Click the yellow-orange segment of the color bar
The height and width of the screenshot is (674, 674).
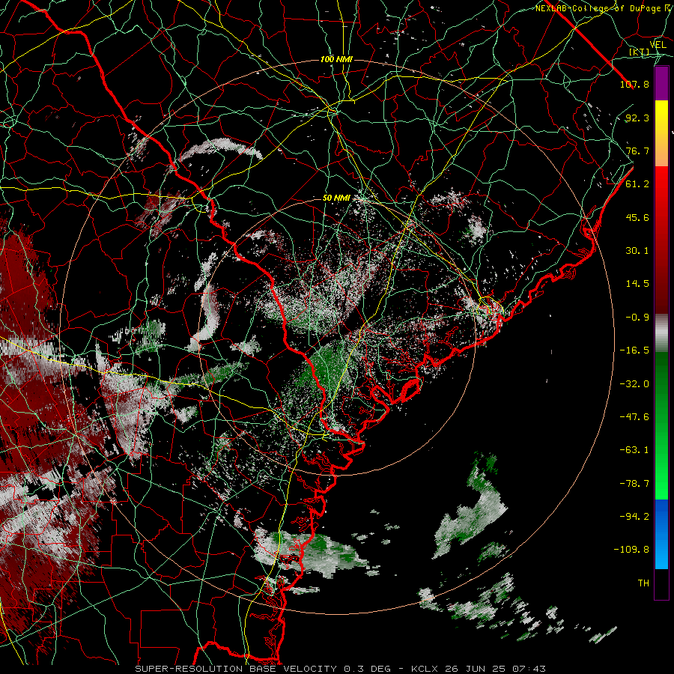(x=661, y=133)
